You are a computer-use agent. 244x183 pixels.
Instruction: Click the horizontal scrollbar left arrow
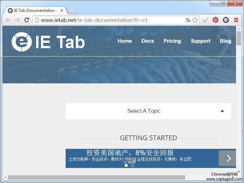[5, 177]
